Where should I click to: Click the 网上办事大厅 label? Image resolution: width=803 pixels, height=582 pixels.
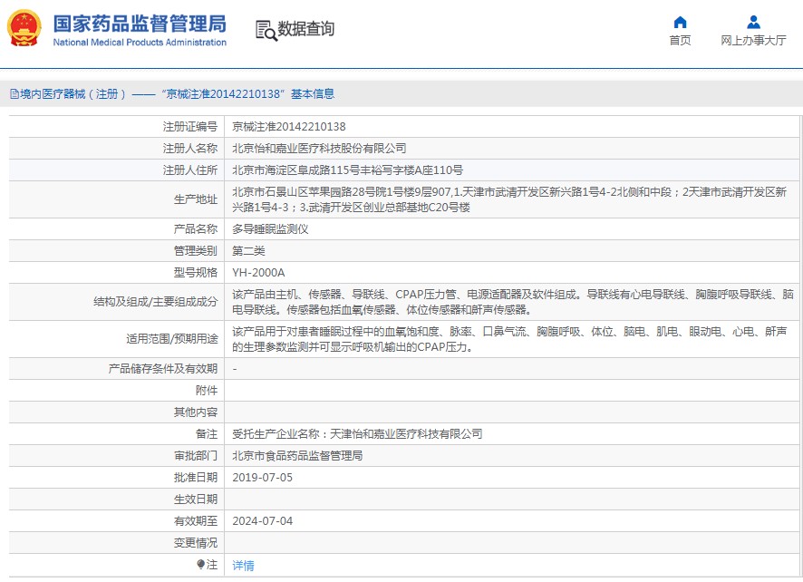click(753, 41)
